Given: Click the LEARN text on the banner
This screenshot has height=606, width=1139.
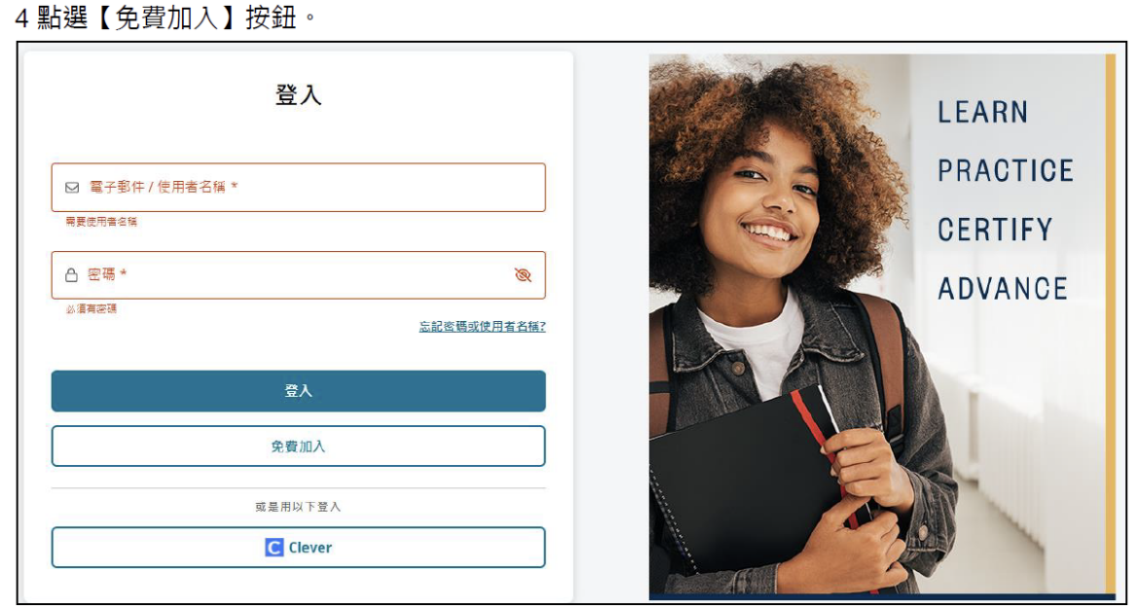Looking at the screenshot, I should pyautogui.click(x=983, y=113).
